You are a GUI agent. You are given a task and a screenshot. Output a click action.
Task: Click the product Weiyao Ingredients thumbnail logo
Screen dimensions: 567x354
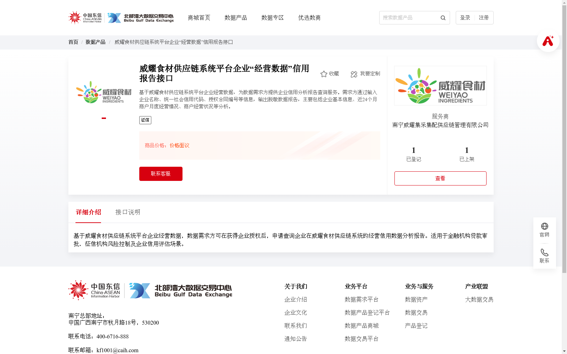coord(104,92)
